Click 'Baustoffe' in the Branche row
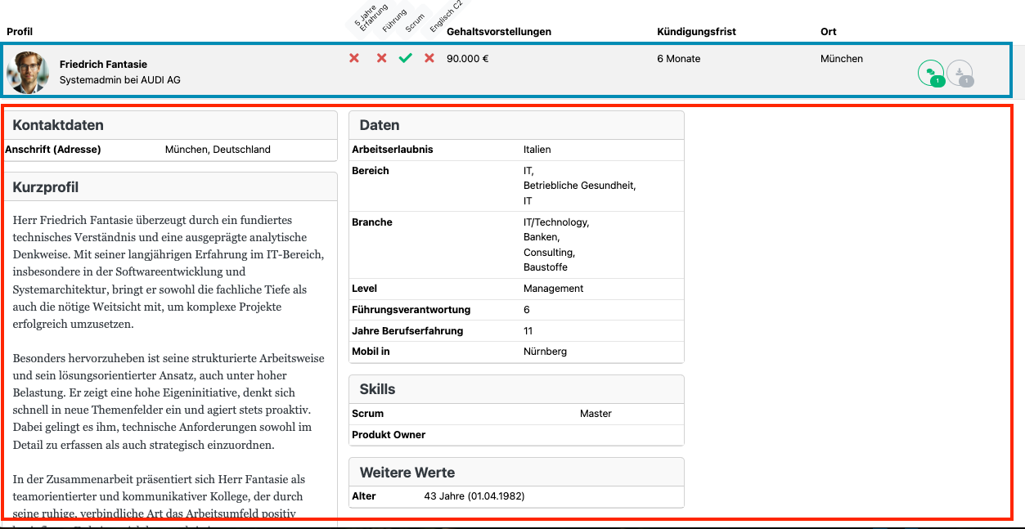Viewport: 1025px width, 529px height. tap(546, 267)
